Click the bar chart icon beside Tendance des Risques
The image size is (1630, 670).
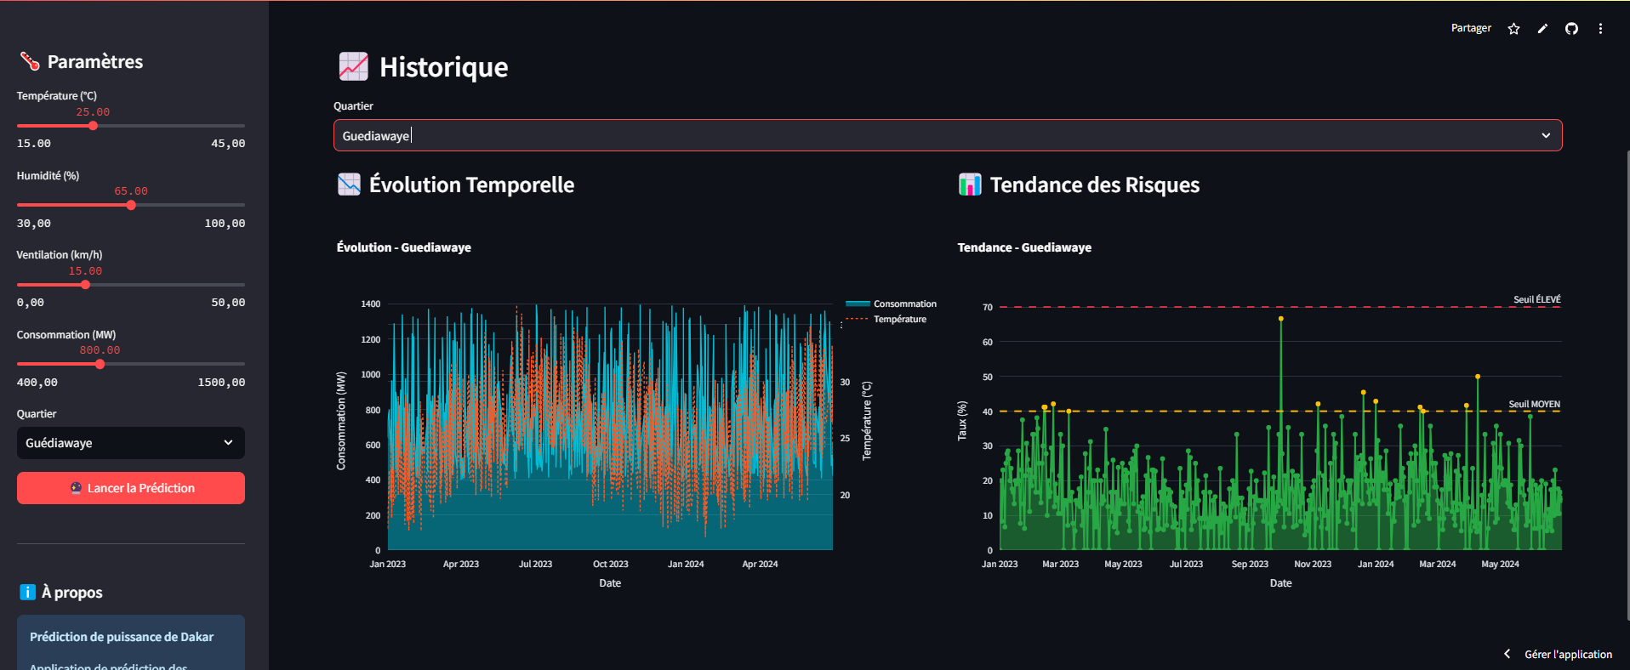point(970,185)
